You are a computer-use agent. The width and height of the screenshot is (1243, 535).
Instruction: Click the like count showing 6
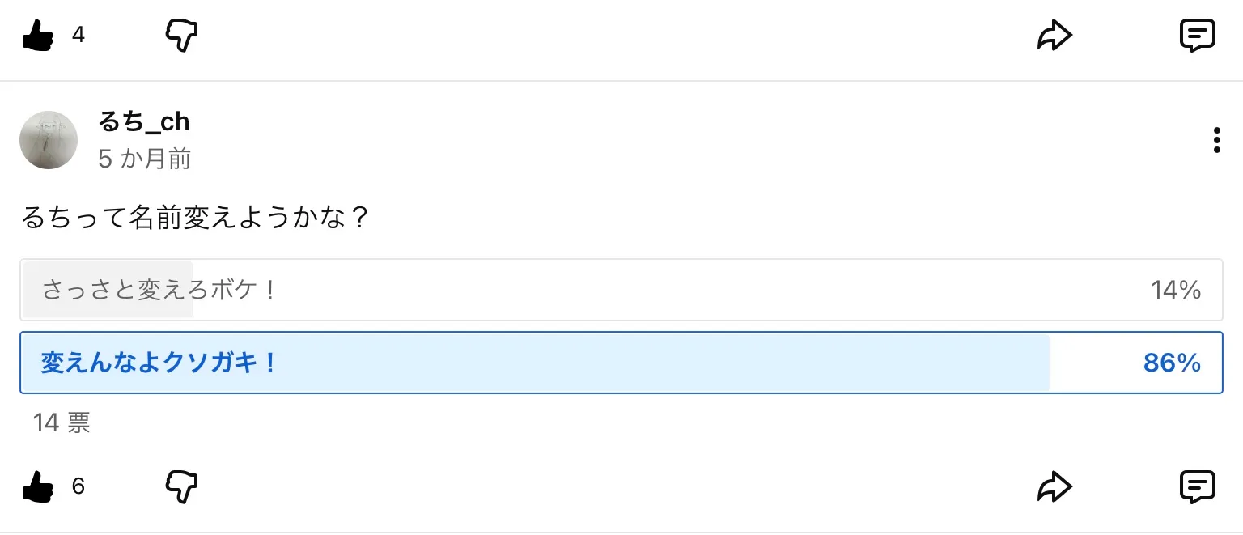pyautogui.click(x=78, y=487)
